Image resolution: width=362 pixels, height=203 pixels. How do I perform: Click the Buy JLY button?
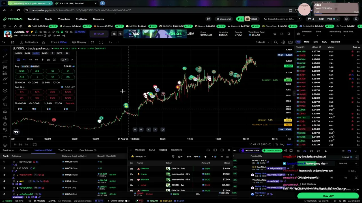click(328, 196)
